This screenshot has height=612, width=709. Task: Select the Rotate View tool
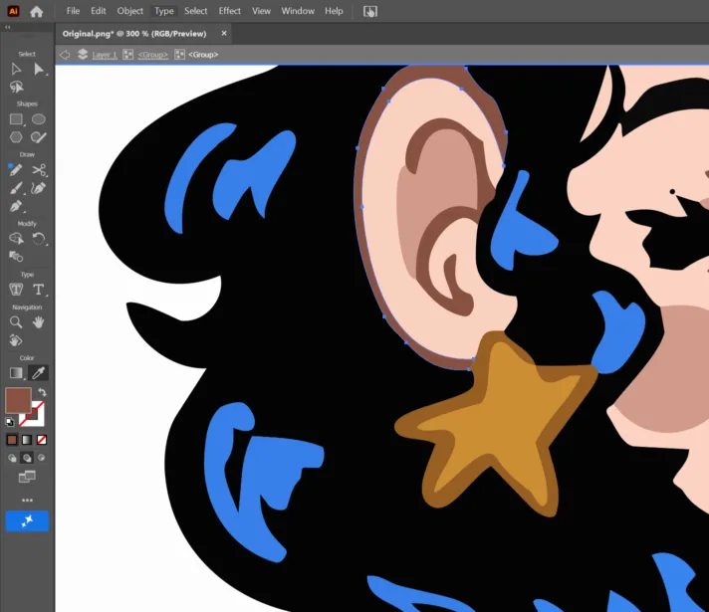point(16,340)
